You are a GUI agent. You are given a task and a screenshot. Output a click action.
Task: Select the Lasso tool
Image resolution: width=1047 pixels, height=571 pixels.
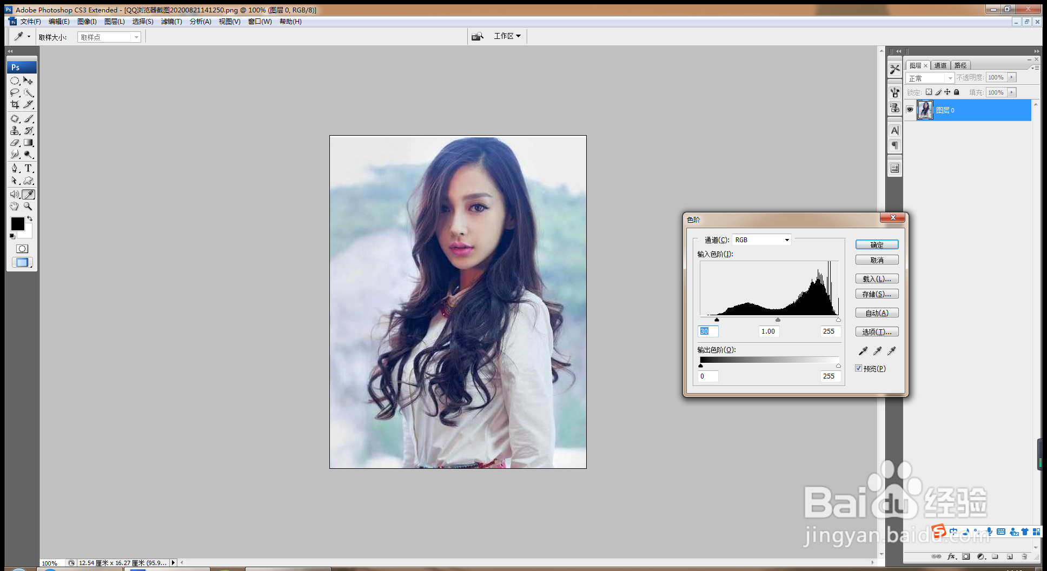point(15,92)
